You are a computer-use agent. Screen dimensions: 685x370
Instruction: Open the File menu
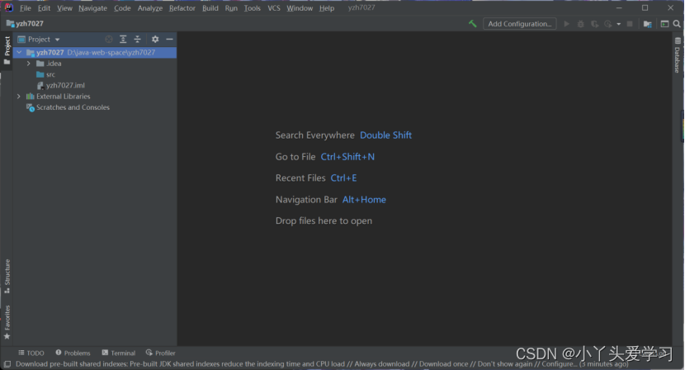26,8
